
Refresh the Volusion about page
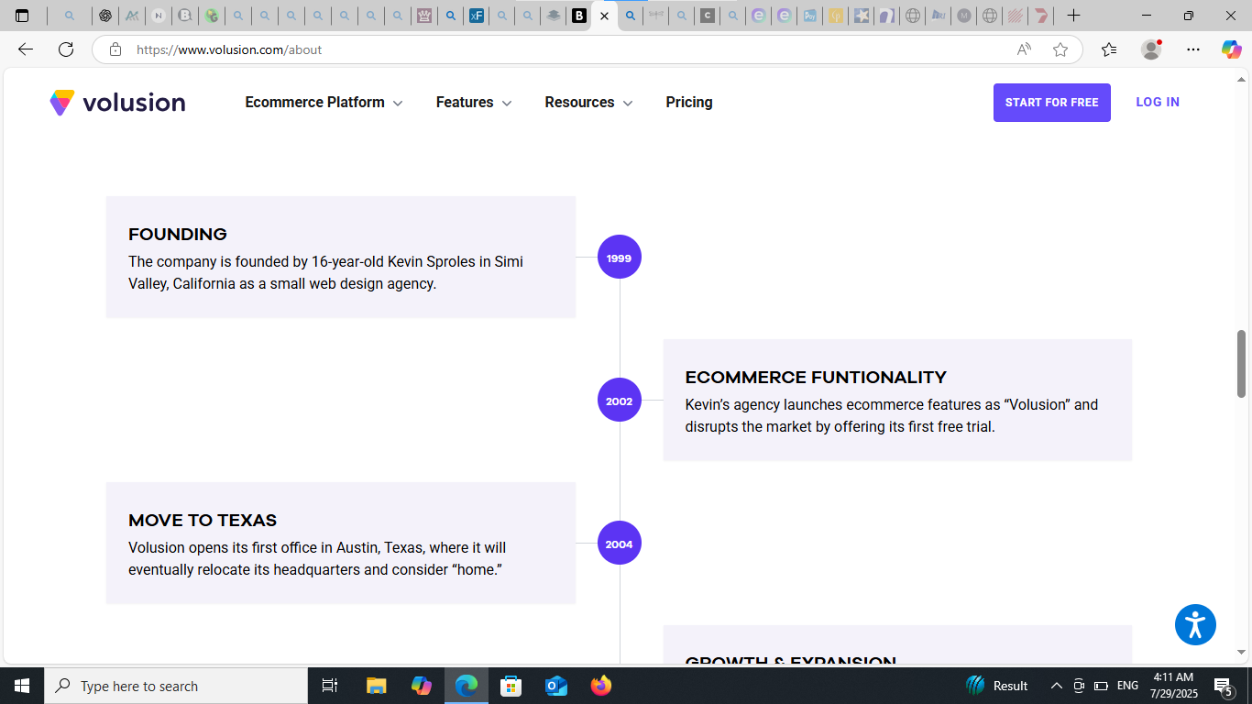66,49
